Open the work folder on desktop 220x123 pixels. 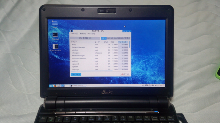tap(55, 24)
